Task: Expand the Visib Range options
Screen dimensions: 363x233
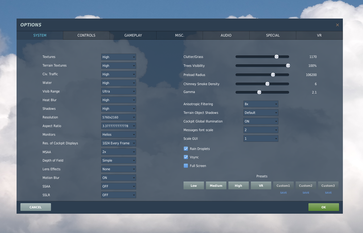Action: (x=118, y=91)
